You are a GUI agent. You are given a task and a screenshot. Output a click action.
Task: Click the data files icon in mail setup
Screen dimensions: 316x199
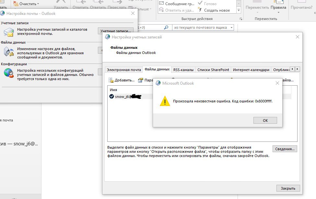9,52
